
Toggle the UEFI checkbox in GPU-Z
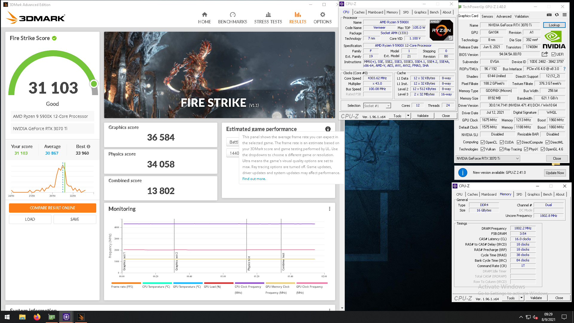pyautogui.click(x=553, y=54)
